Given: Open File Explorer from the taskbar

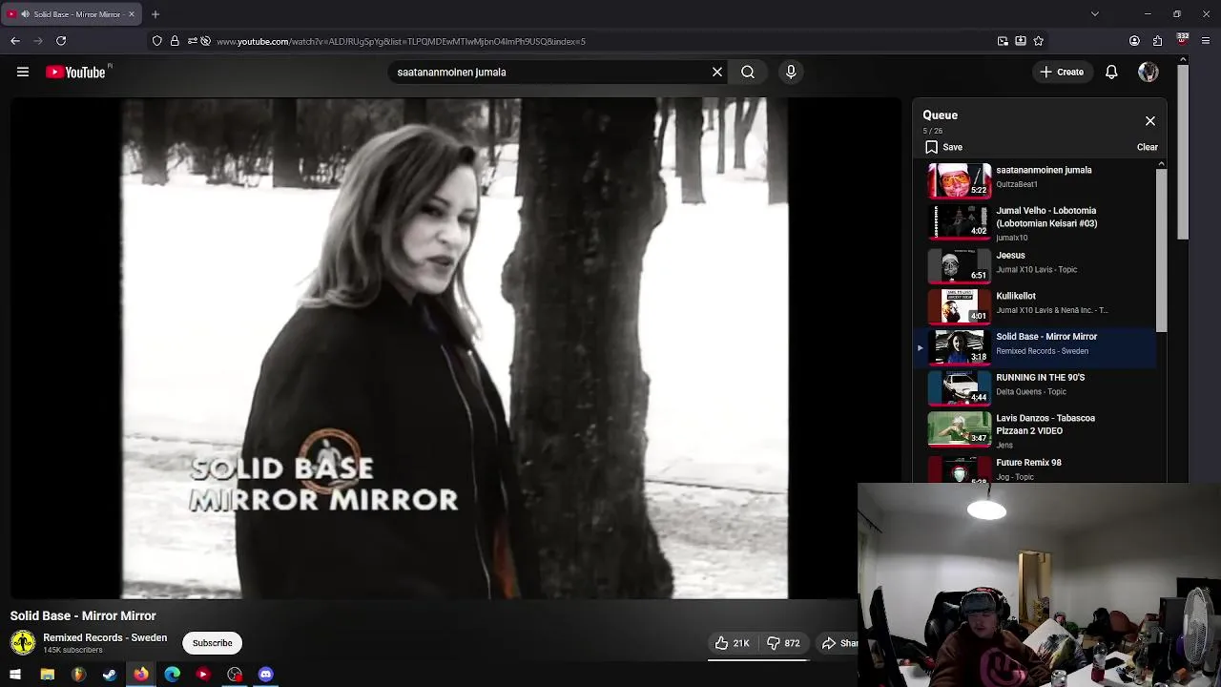Looking at the screenshot, I should [x=47, y=675].
